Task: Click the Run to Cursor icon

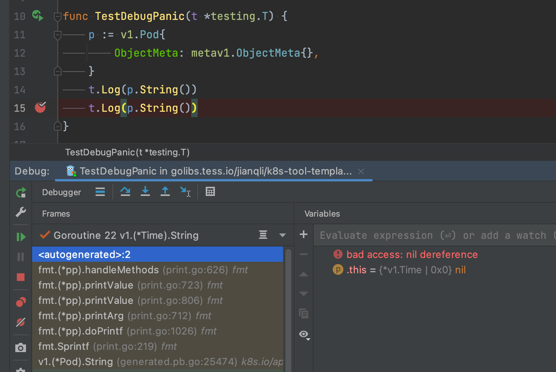Action: point(185,192)
